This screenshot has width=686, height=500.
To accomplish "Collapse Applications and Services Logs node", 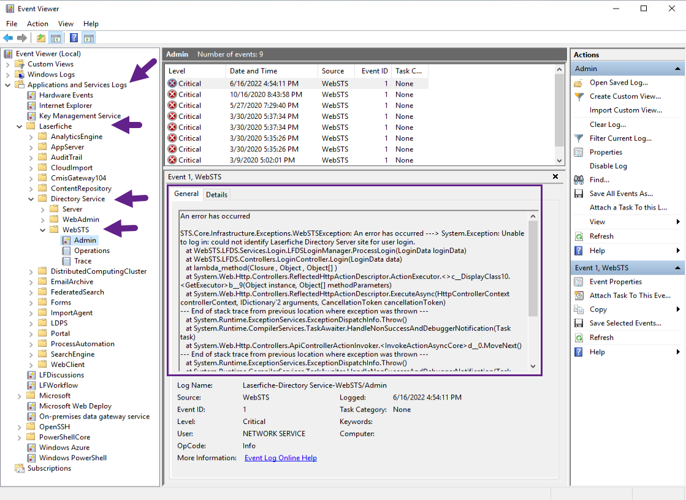I will pos(7,85).
